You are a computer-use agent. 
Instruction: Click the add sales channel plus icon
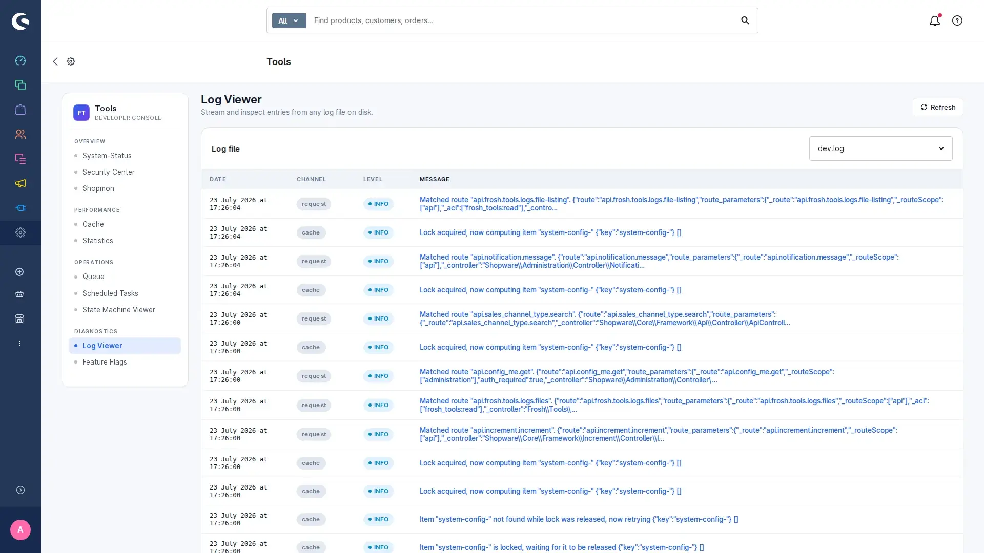pos(19,272)
